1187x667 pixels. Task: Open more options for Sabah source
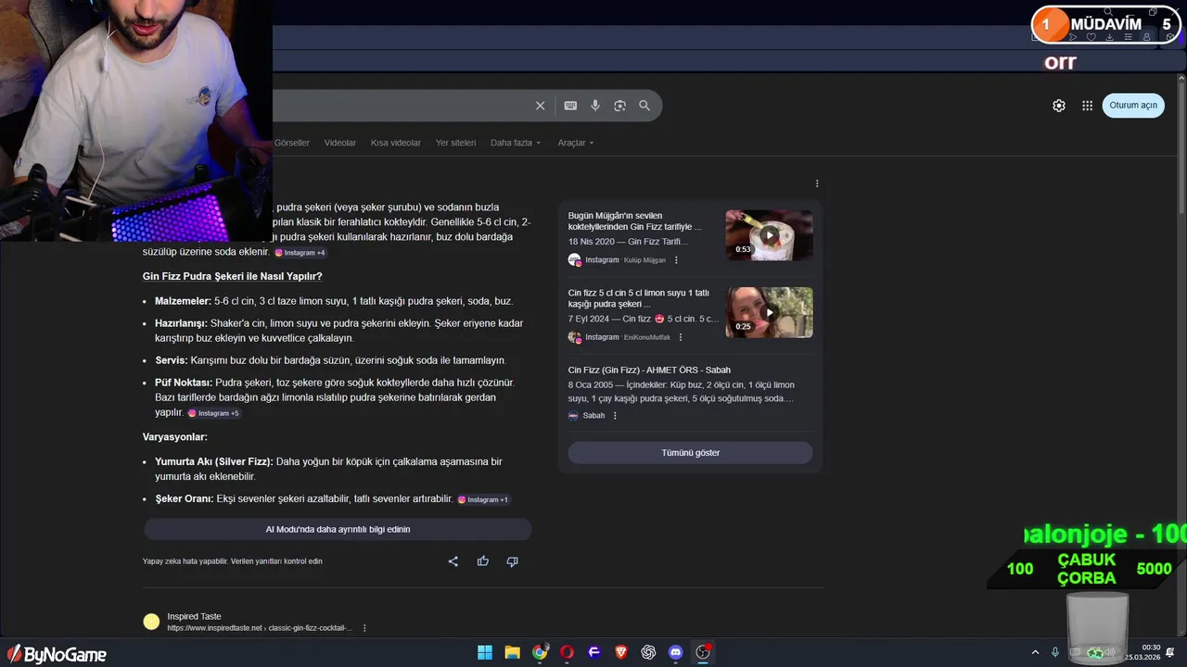615,416
